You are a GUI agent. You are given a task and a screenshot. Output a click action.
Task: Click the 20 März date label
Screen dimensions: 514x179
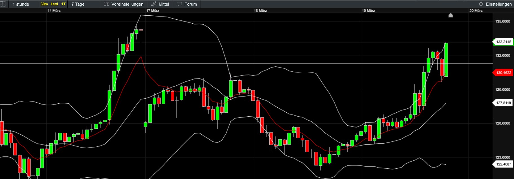click(x=476, y=11)
